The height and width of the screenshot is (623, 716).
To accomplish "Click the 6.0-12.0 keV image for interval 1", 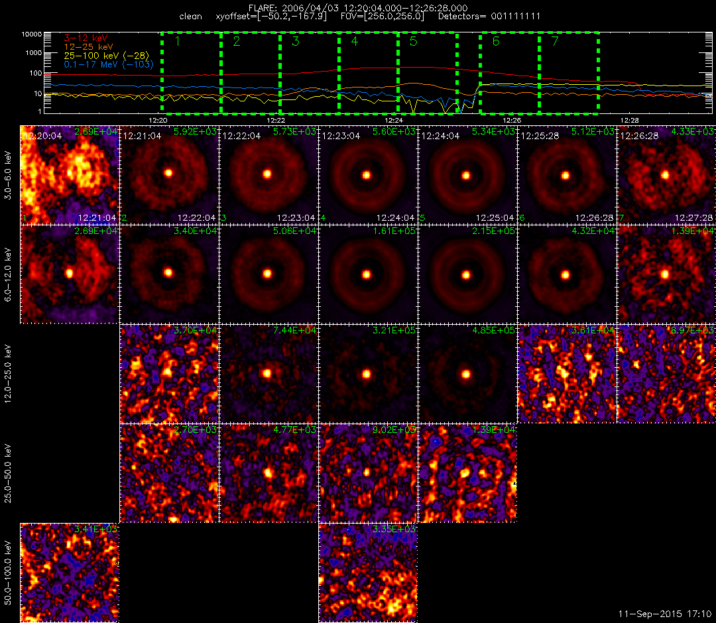I will (70, 274).
